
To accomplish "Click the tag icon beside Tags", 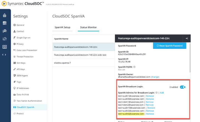I will 14,82.
